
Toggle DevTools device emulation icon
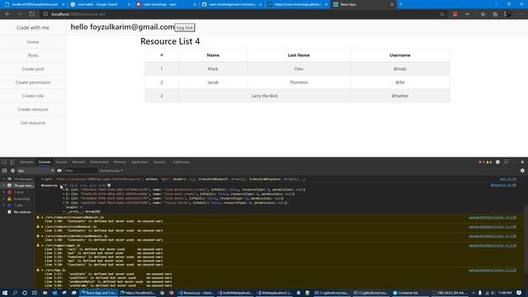coord(12,162)
